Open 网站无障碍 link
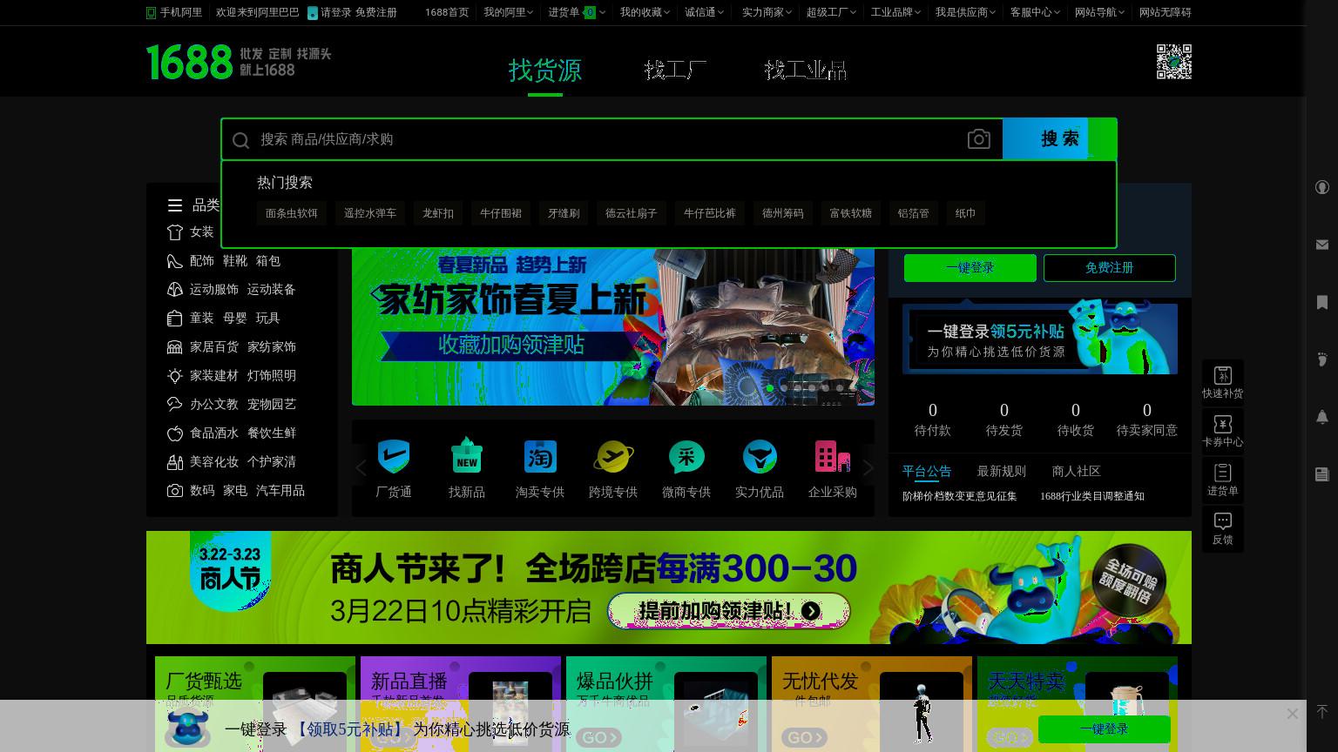Viewport: 1338px width, 752px height. pyautogui.click(x=1166, y=12)
